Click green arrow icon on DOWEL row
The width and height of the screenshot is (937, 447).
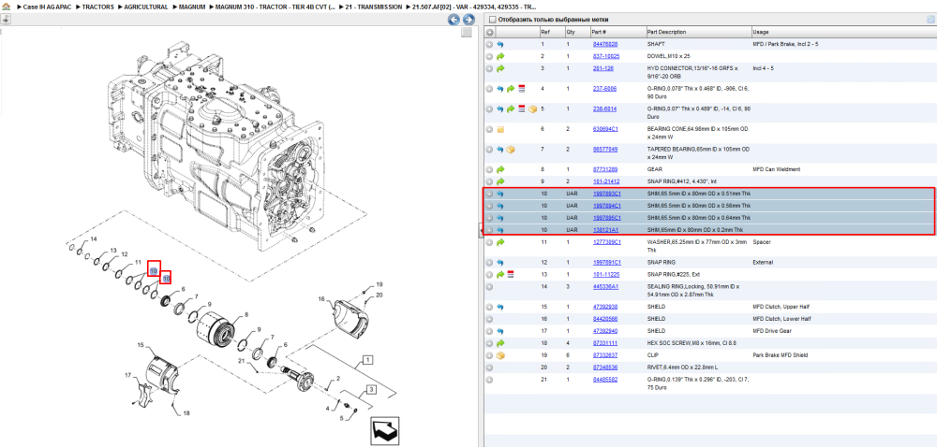500,56
